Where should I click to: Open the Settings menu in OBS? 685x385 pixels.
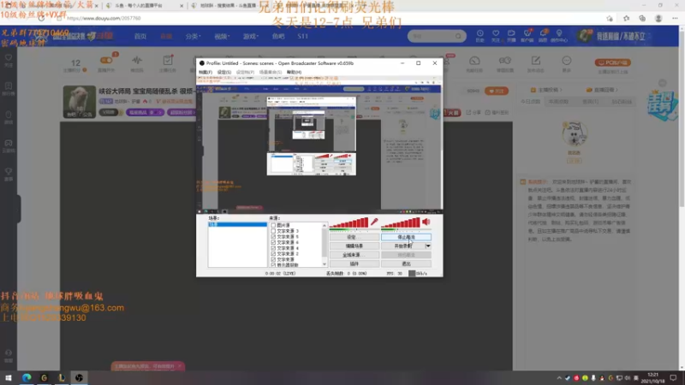pyautogui.click(x=224, y=72)
